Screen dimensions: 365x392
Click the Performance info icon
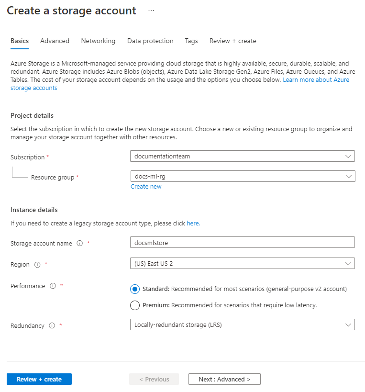click(53, 286)
